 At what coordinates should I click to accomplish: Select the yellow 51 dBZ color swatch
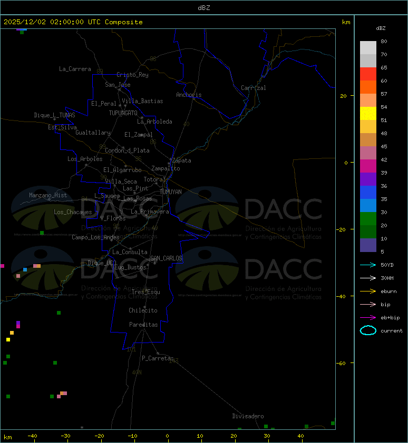368,114
